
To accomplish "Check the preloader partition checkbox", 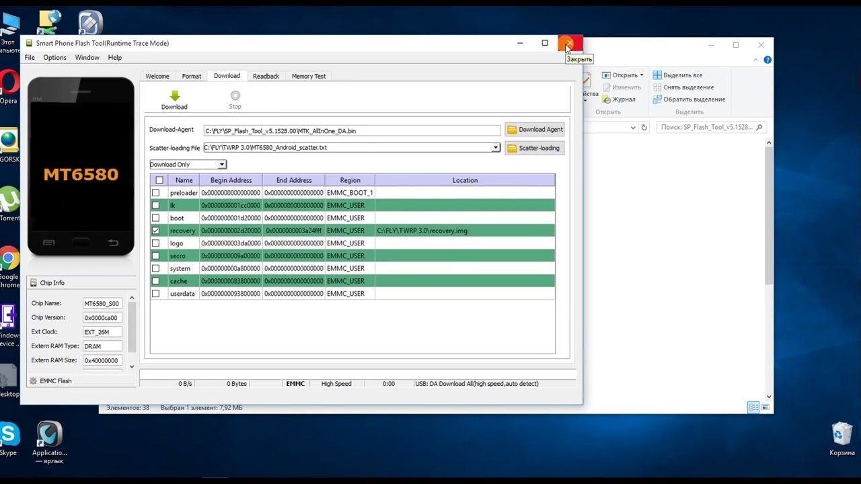I will (x=155, y=193).
